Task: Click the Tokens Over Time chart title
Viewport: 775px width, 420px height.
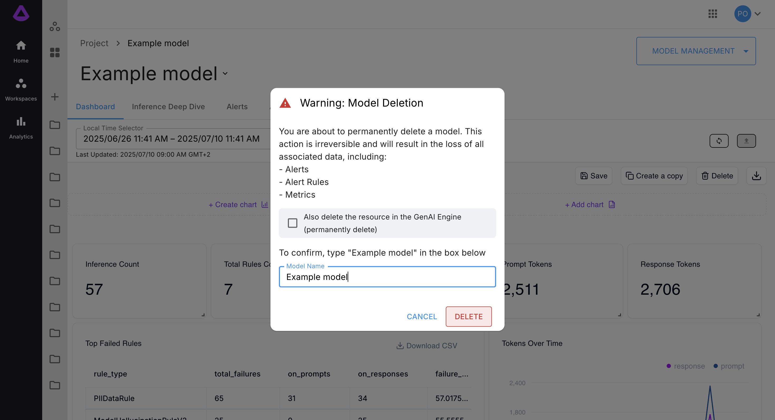Action: [532, 343]
